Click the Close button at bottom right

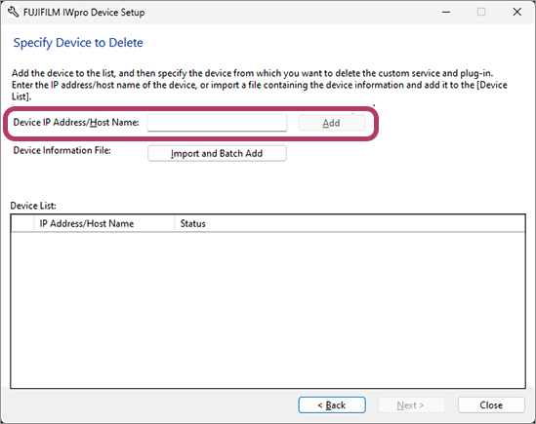491,405
